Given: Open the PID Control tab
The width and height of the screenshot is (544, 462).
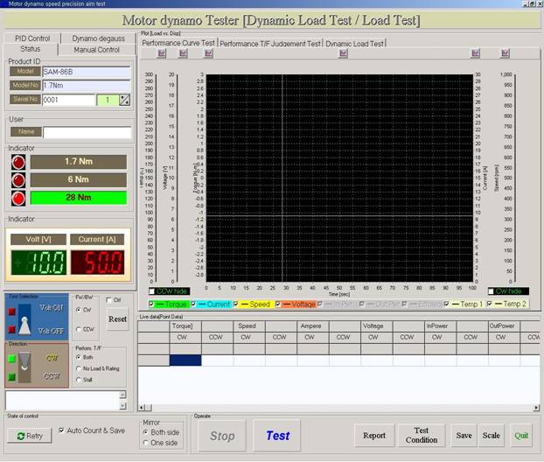Looking at the screenshot, I should [x=32, y=38].
